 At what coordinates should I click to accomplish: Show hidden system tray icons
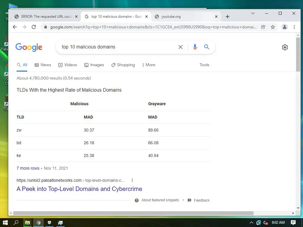click(x=251, y=223)
